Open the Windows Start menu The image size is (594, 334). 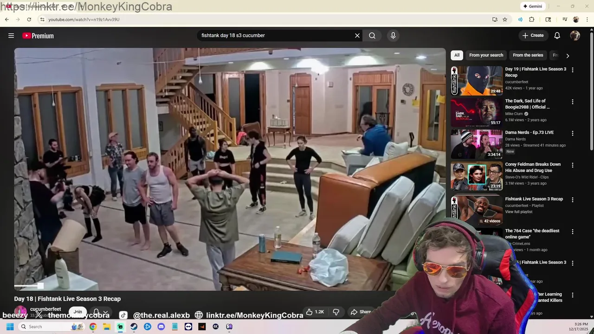point(10,327)
